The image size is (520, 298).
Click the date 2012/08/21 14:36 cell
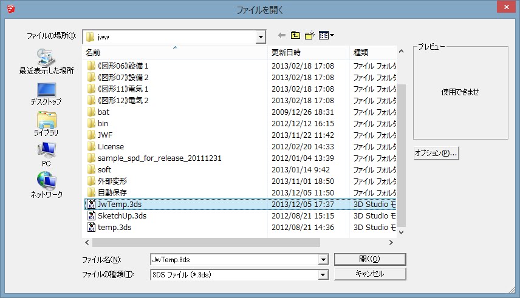click(303, 228)
